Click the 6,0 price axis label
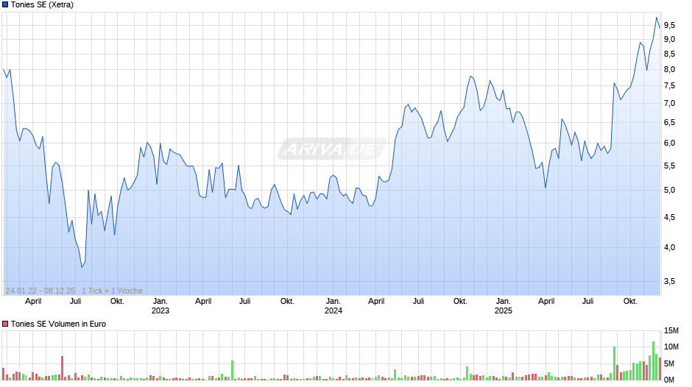This screenshot has height=387, width=692. tap(669, 143)
